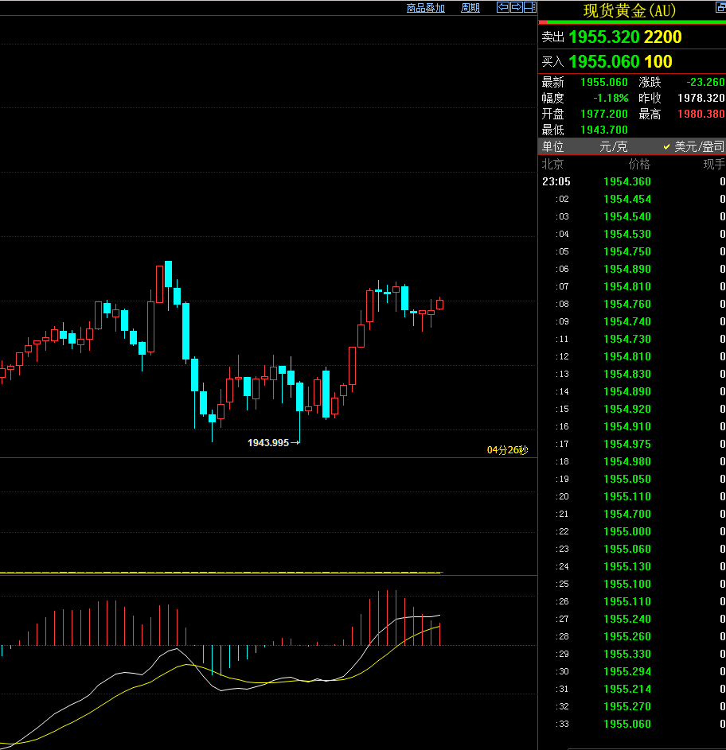Click the 价格 column header

click(x=639, y=165)
